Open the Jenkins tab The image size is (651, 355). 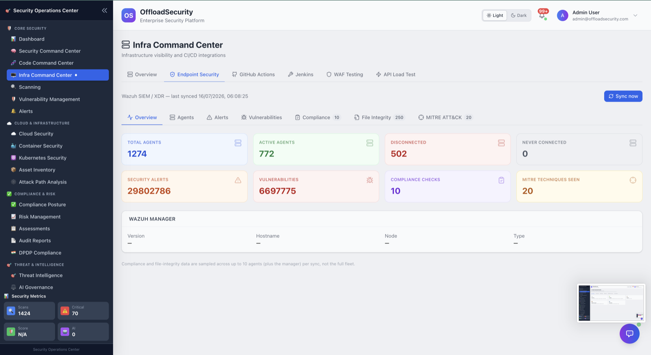(300, 74)
